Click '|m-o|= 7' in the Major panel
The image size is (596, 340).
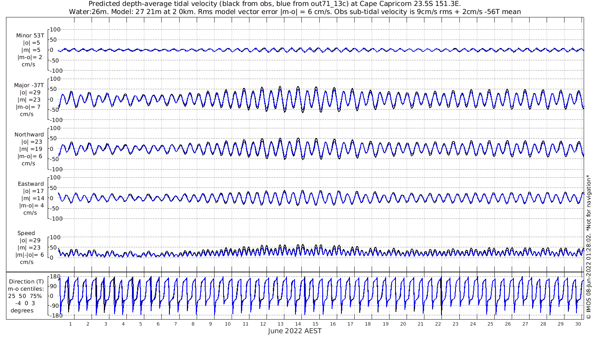[29, 107]
